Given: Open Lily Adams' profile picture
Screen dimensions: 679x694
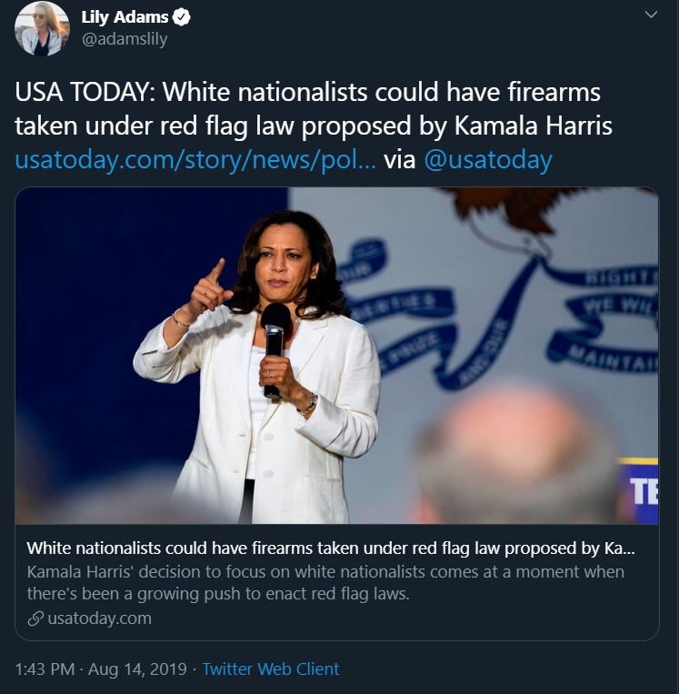Looking at the screenshot, I should pos(42,28).
